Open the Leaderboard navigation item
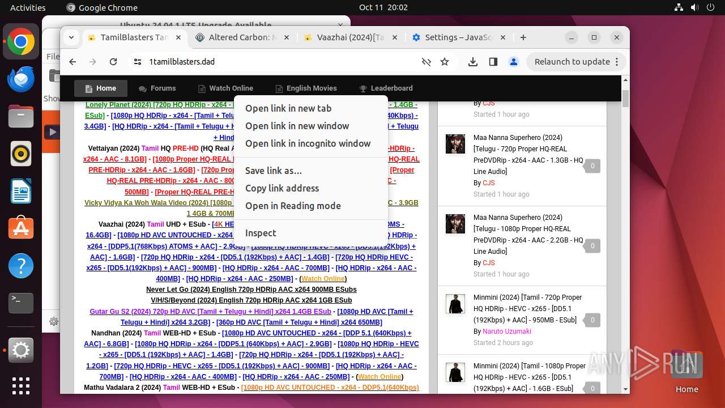The width and height of the screenshot is (725, 408). (386, 88)
